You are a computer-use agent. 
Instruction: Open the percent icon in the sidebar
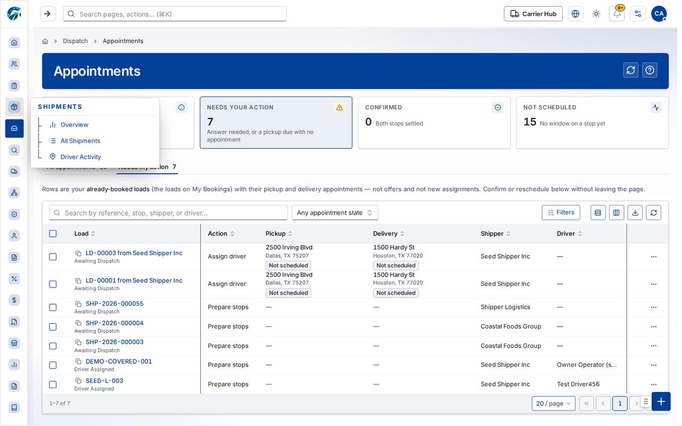point(14,278)
